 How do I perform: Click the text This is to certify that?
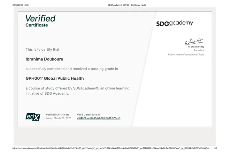tap(42, 49)
